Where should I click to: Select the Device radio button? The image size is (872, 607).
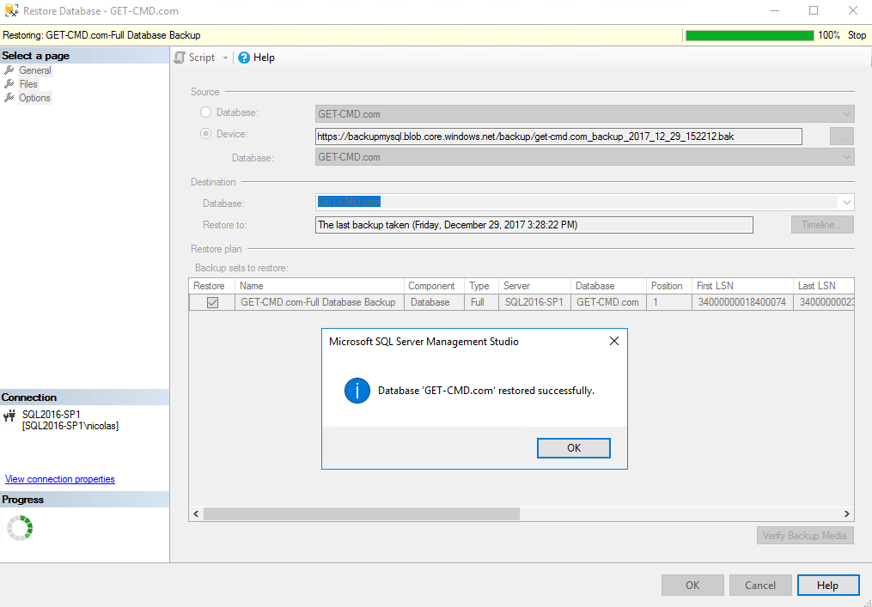[206, 134]
